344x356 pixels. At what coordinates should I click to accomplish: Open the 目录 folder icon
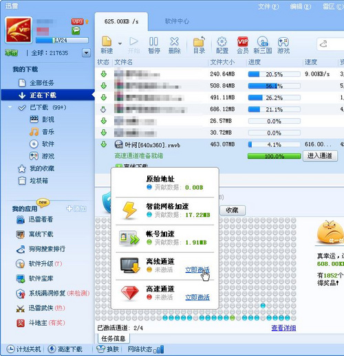tap(199, 45)
